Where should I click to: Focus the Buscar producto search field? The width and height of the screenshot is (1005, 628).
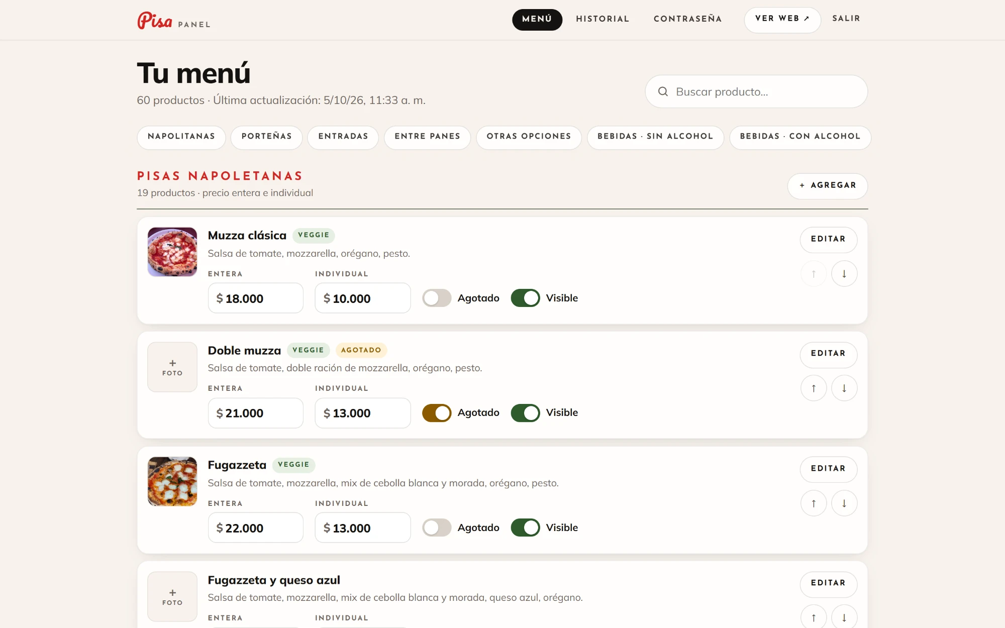coord(756,91)
